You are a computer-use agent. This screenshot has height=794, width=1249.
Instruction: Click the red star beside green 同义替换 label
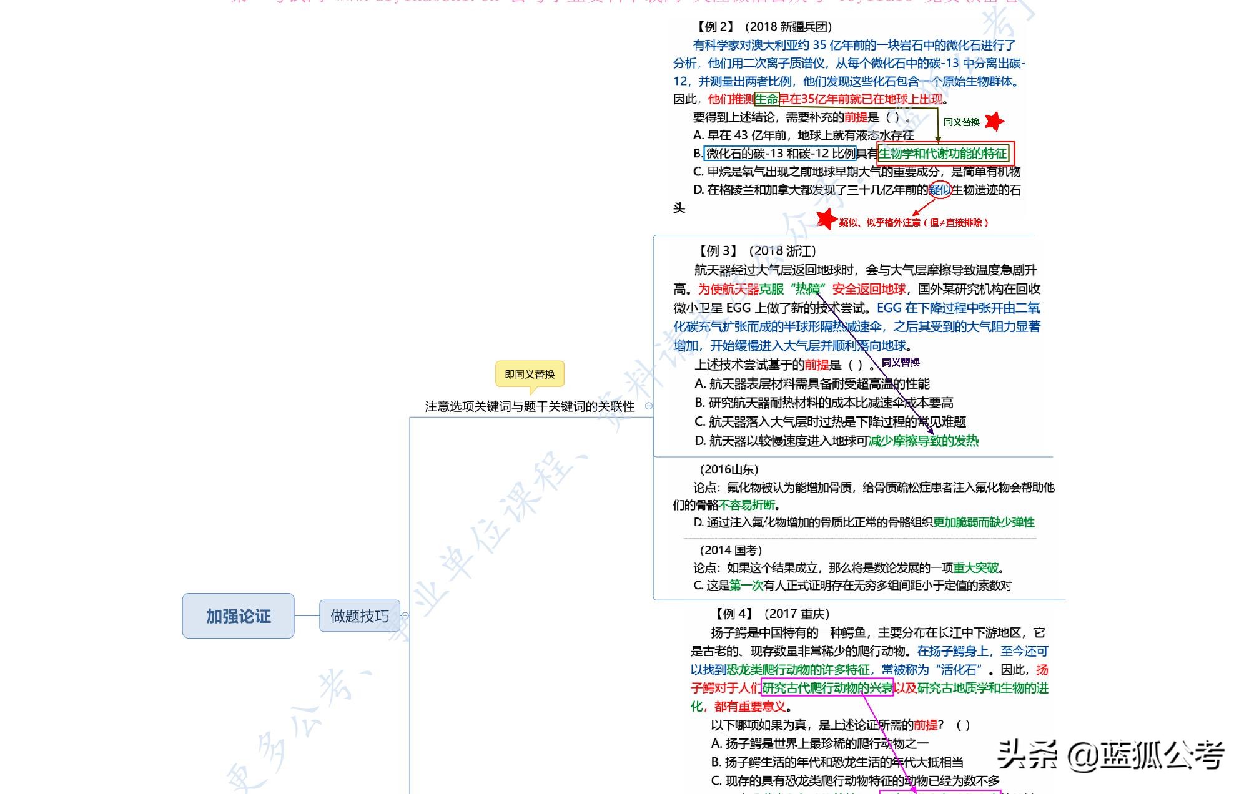995,121
